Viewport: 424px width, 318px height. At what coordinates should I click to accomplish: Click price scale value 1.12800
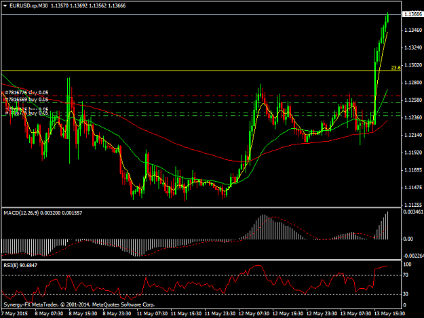pyautogui.click(x=413, y=83)
